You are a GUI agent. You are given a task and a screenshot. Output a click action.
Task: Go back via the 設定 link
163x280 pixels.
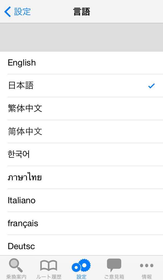[22, 12]
